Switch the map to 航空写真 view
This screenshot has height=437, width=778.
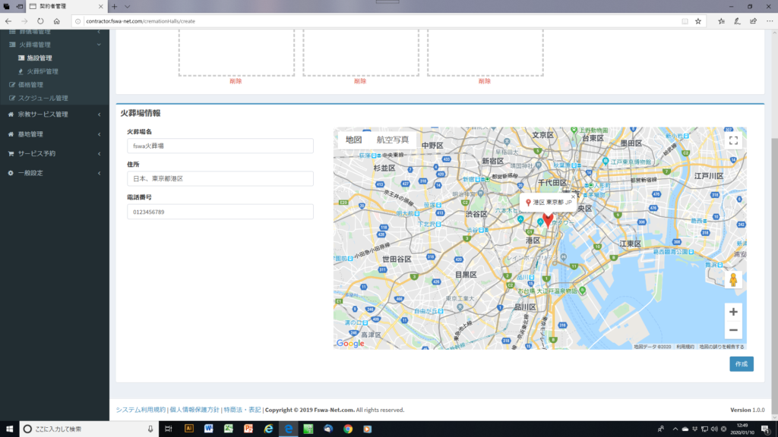coord(393,140)
